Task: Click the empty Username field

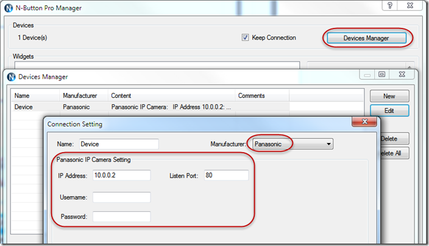Action: 121,197
